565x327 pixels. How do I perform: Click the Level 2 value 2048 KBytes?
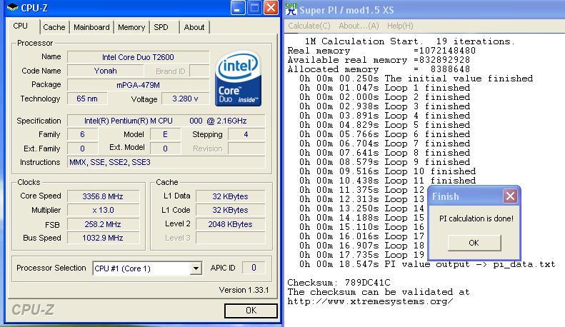pos(230,224)
